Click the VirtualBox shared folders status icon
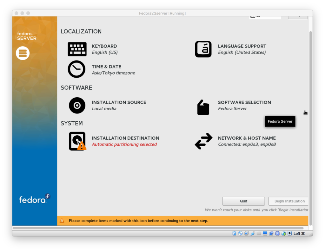The width and height of the screenshot is (325, 251). 259,234
